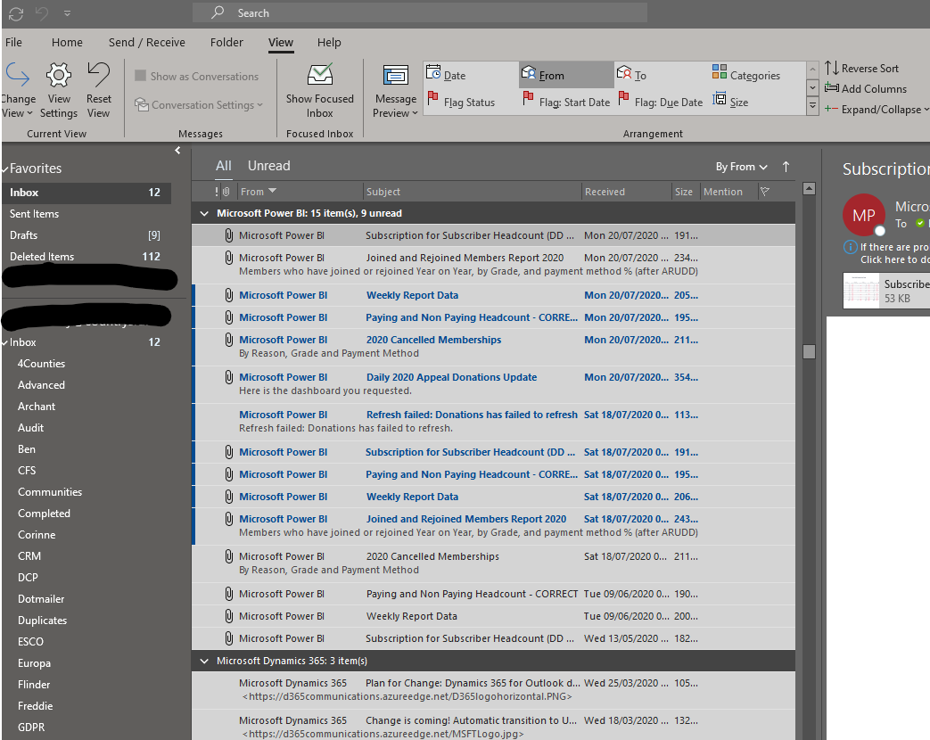
Task: Open the Daily 2020 Appeal Donations Update email
Action: (x=493, y=384)
